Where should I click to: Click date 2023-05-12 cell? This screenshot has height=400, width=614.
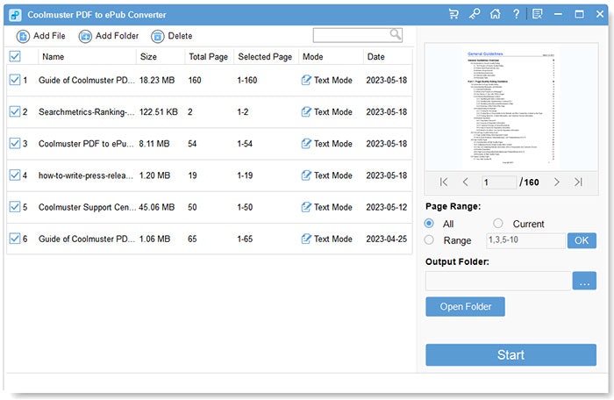pos(387,207)
